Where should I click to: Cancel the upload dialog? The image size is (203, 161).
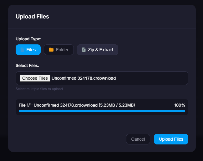[138, 139]
